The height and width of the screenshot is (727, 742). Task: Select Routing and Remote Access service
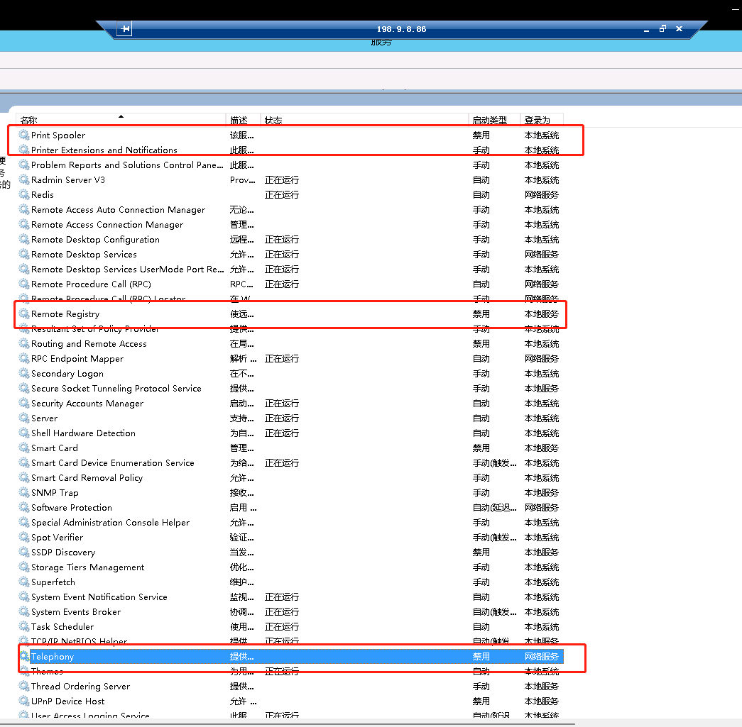[89, 344]
